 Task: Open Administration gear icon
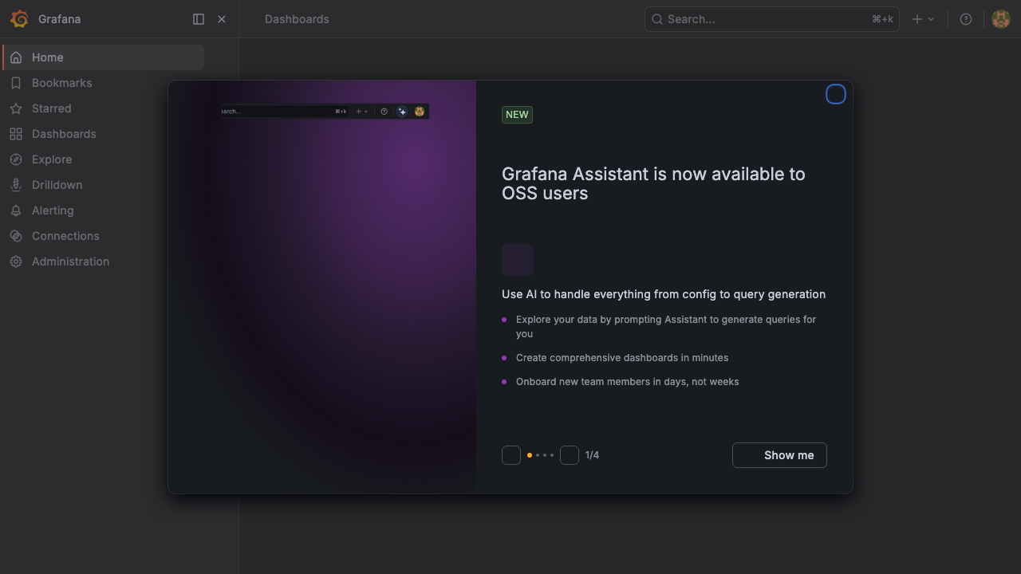coord(16,261)
